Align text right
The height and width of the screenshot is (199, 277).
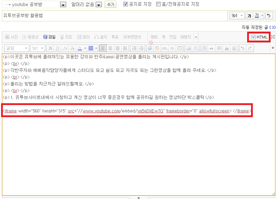[x=117, y=48]
